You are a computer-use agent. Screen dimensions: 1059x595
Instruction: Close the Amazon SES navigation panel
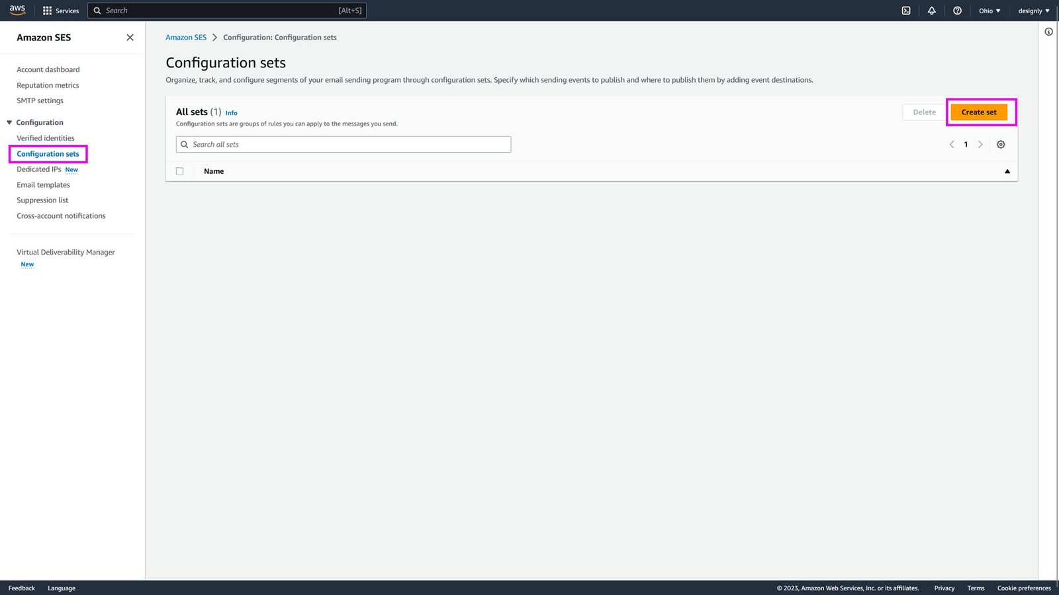coord(130,37)
